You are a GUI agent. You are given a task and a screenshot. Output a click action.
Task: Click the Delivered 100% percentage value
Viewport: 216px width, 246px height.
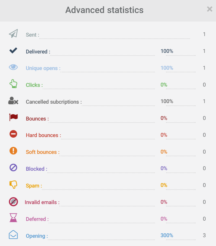tap(167, 51)
